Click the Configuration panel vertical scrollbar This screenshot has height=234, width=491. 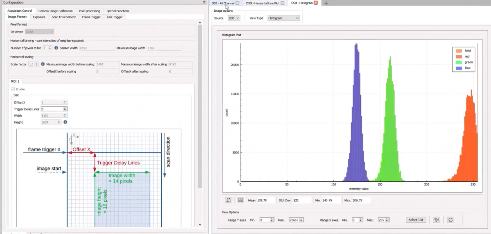[200, 107]
